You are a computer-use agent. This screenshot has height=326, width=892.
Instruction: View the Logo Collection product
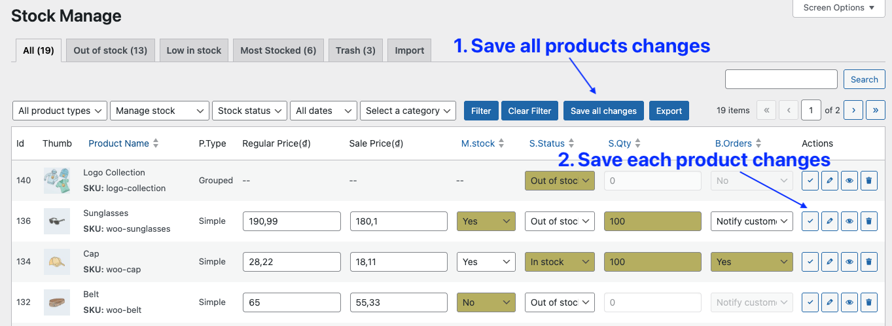tap(849, 181)
